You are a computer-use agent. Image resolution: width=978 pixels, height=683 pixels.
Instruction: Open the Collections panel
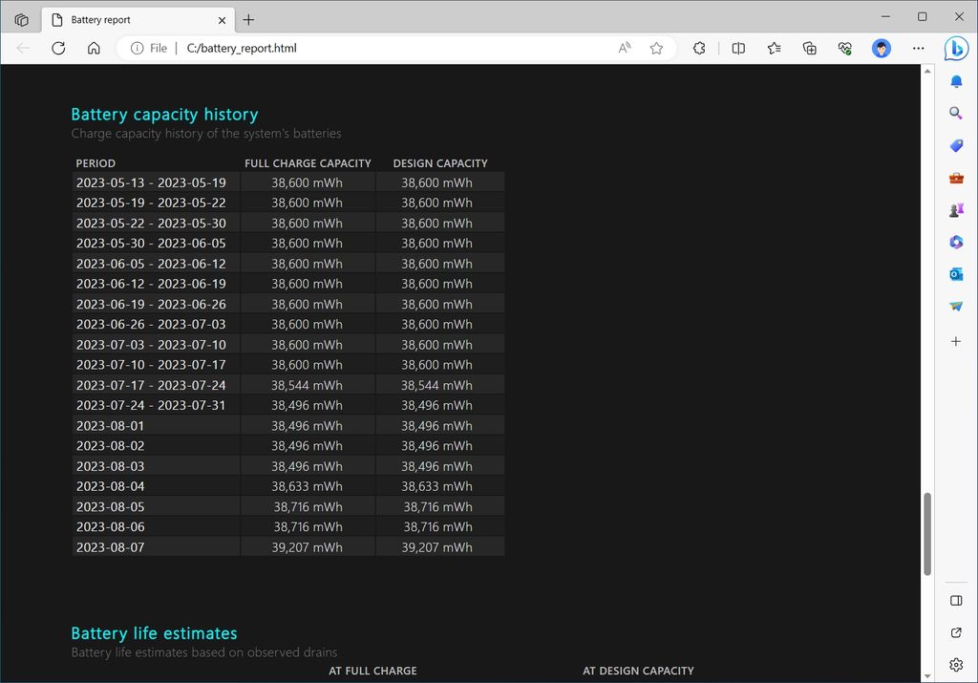(x=808, y=48)
